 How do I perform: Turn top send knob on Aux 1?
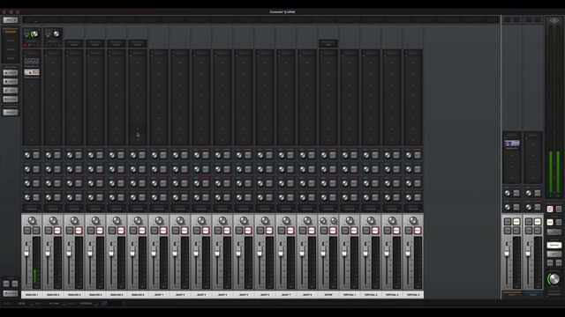tap(508, 194)
